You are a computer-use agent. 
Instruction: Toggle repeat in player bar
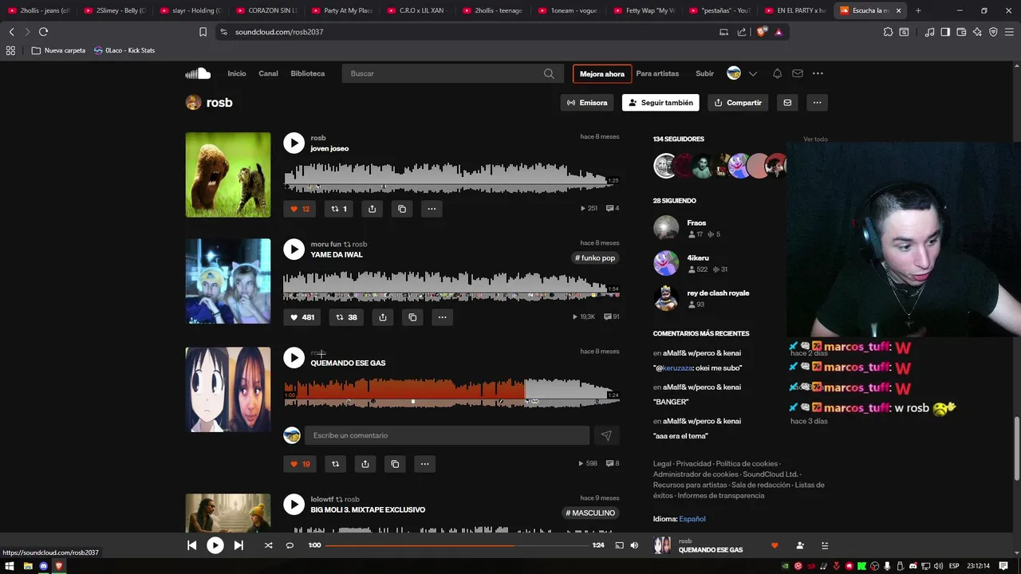290,545
